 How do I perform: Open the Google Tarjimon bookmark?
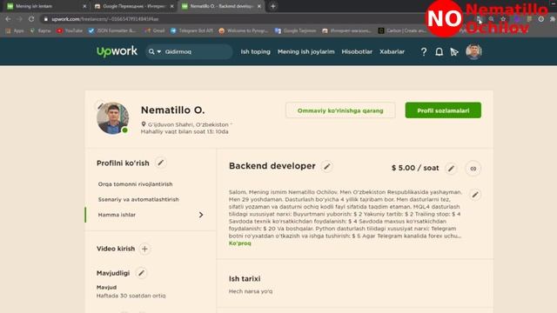pyautogui.click(x=296, y=31)
